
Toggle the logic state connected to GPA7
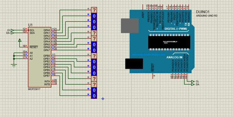pos(94,50)
